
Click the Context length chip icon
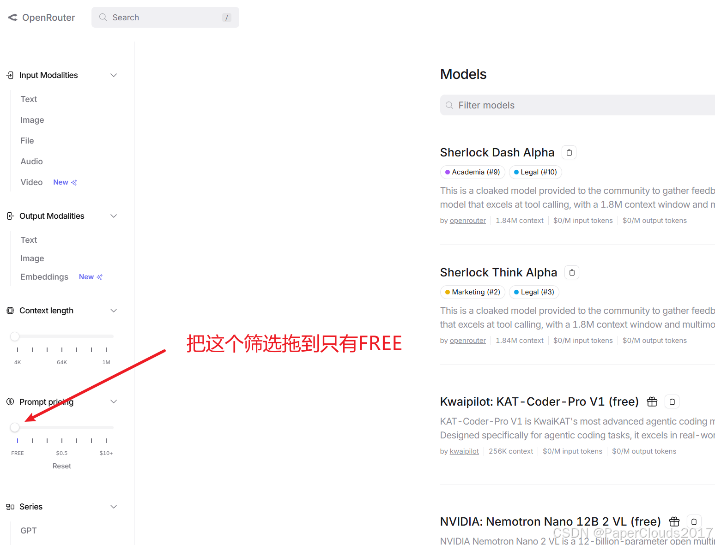[x=10, y=311]
